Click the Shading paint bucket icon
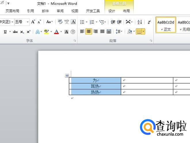The image size is (190, 143). (130, 31)
